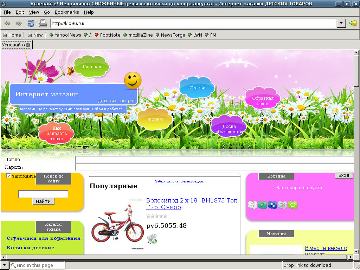
Task: Open the Bookmarks menu
Action: click(x=67, y=12)
